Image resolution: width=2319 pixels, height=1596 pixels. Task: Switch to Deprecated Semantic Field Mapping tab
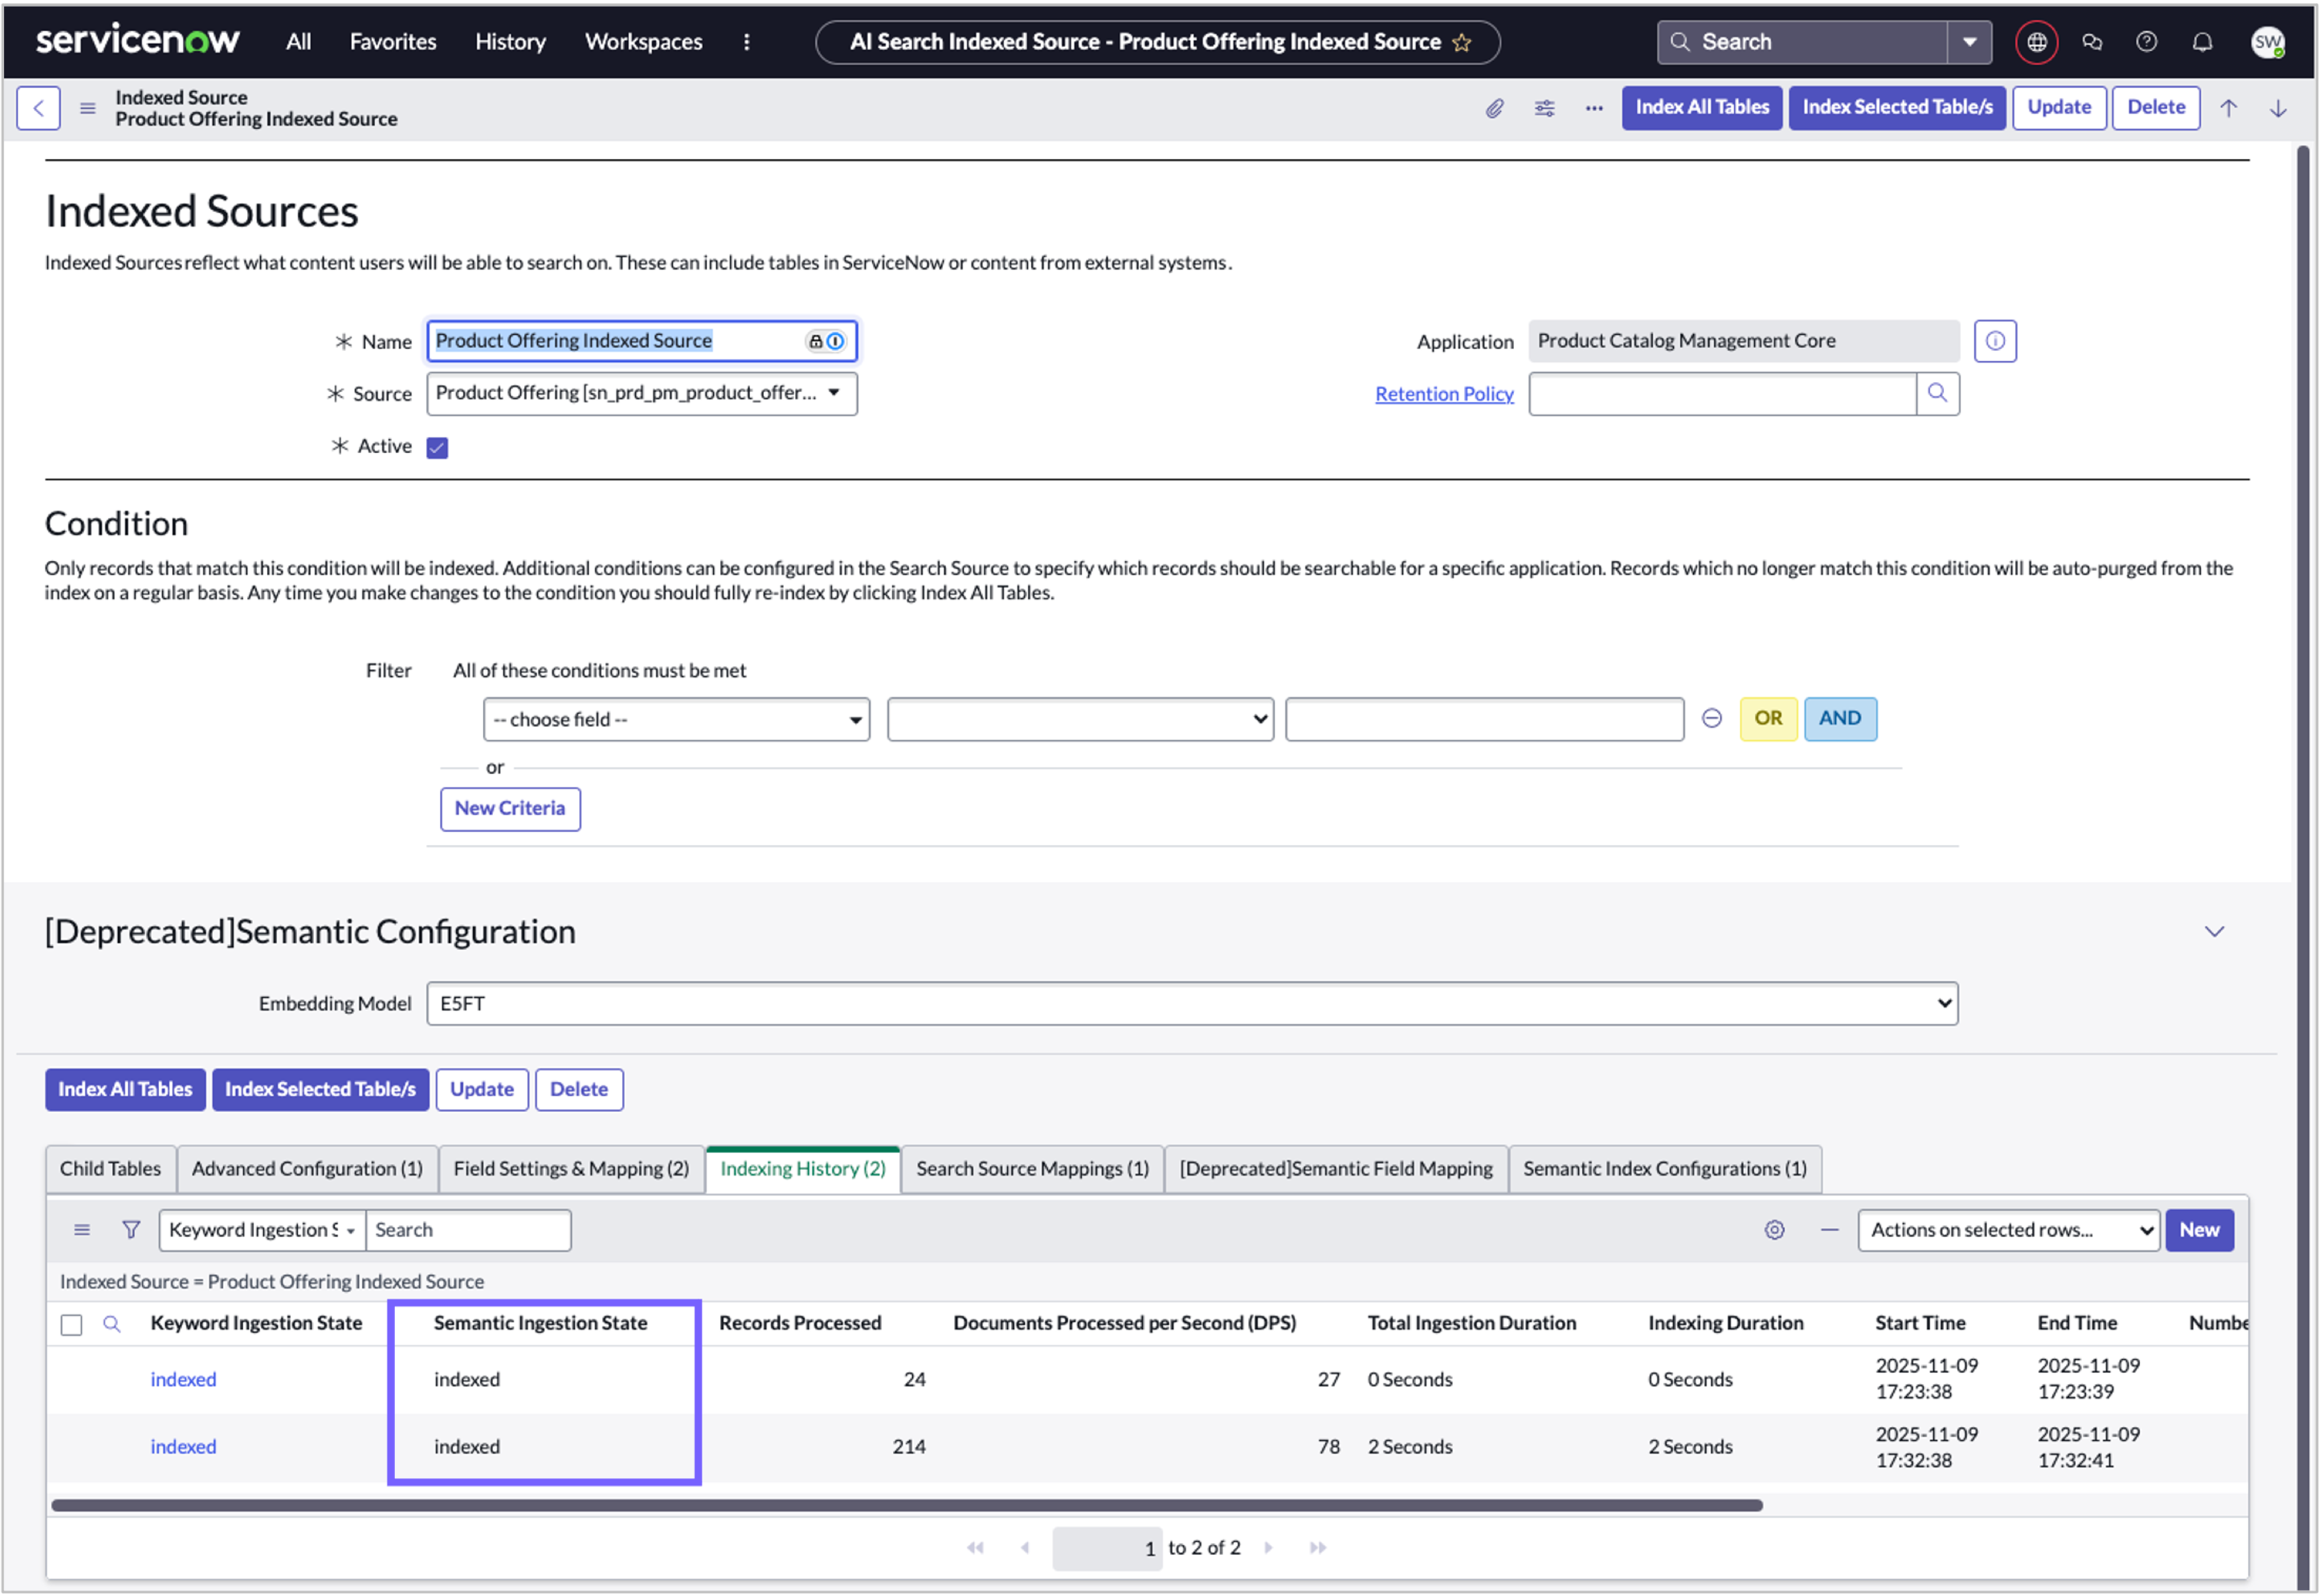(1336, 1169)
